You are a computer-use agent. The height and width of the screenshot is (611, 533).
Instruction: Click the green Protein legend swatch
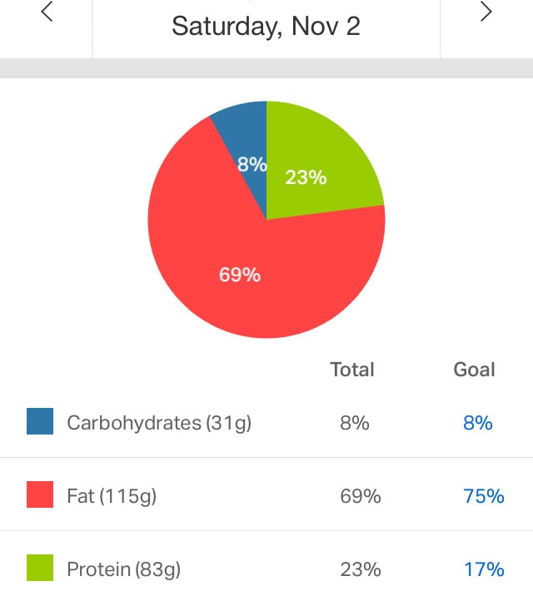40,569
